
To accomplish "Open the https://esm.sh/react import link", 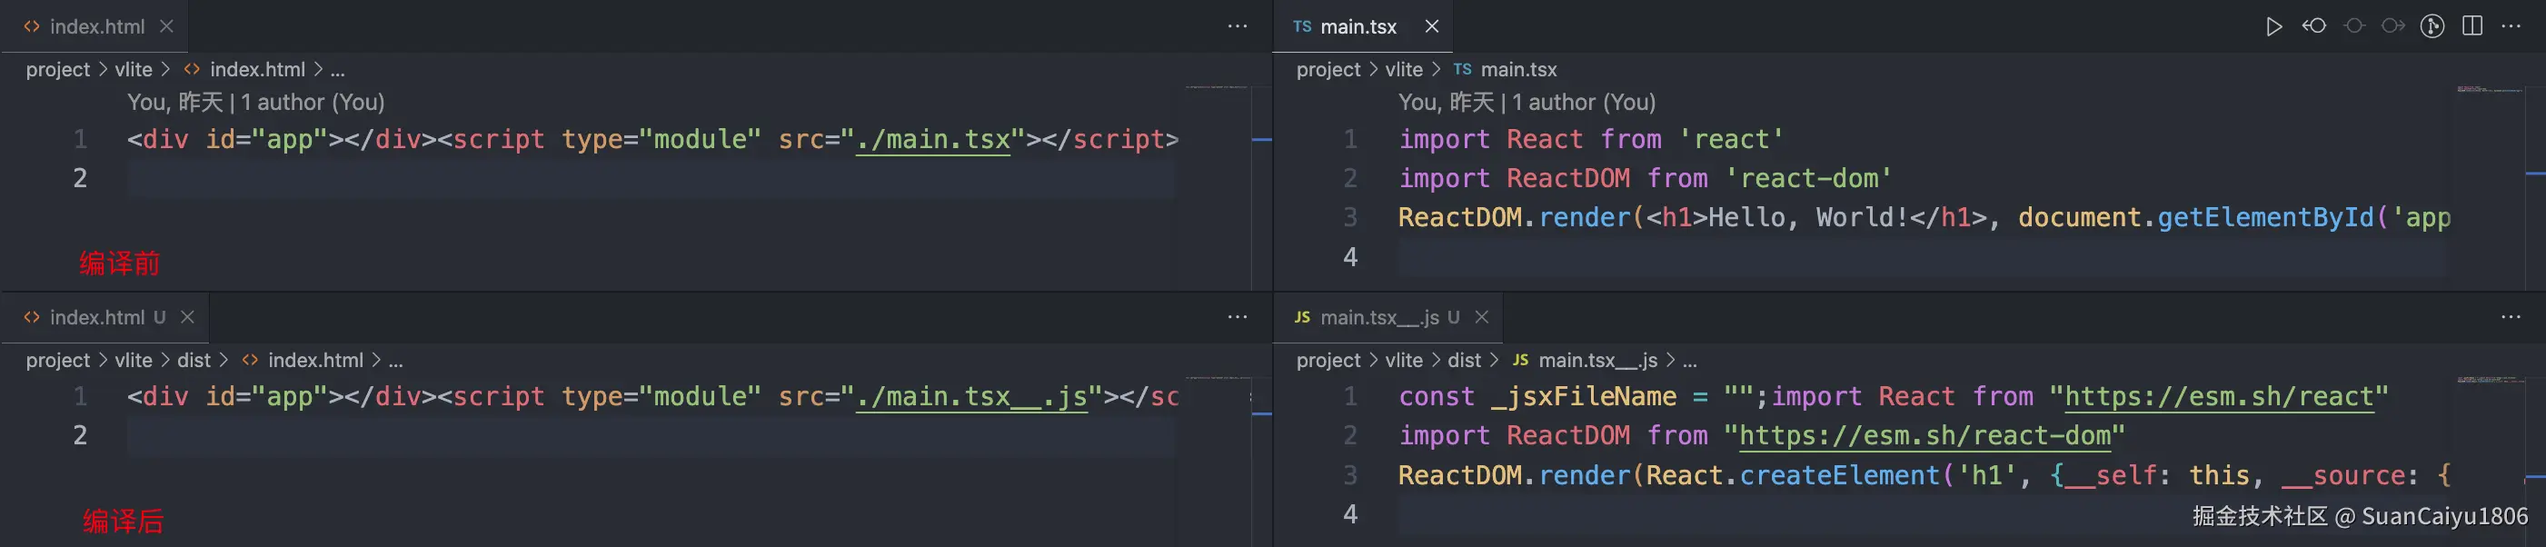I will point(2219,397).
